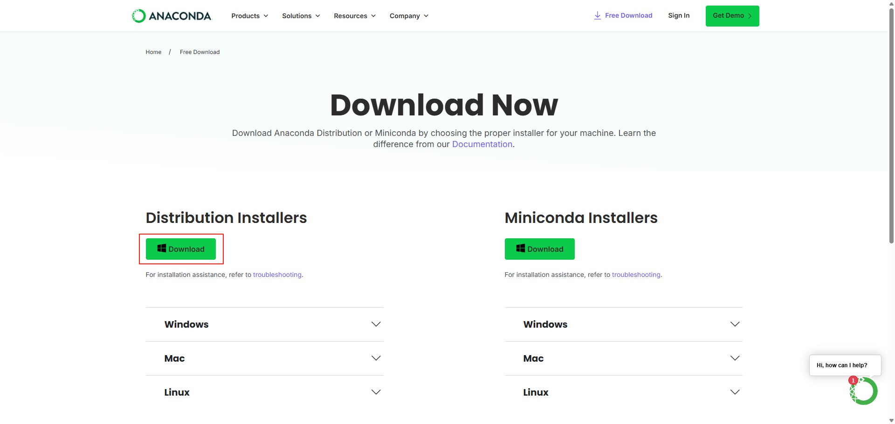
Task: Click the download arrow icon in header
Action: click(x=597, y=15)
